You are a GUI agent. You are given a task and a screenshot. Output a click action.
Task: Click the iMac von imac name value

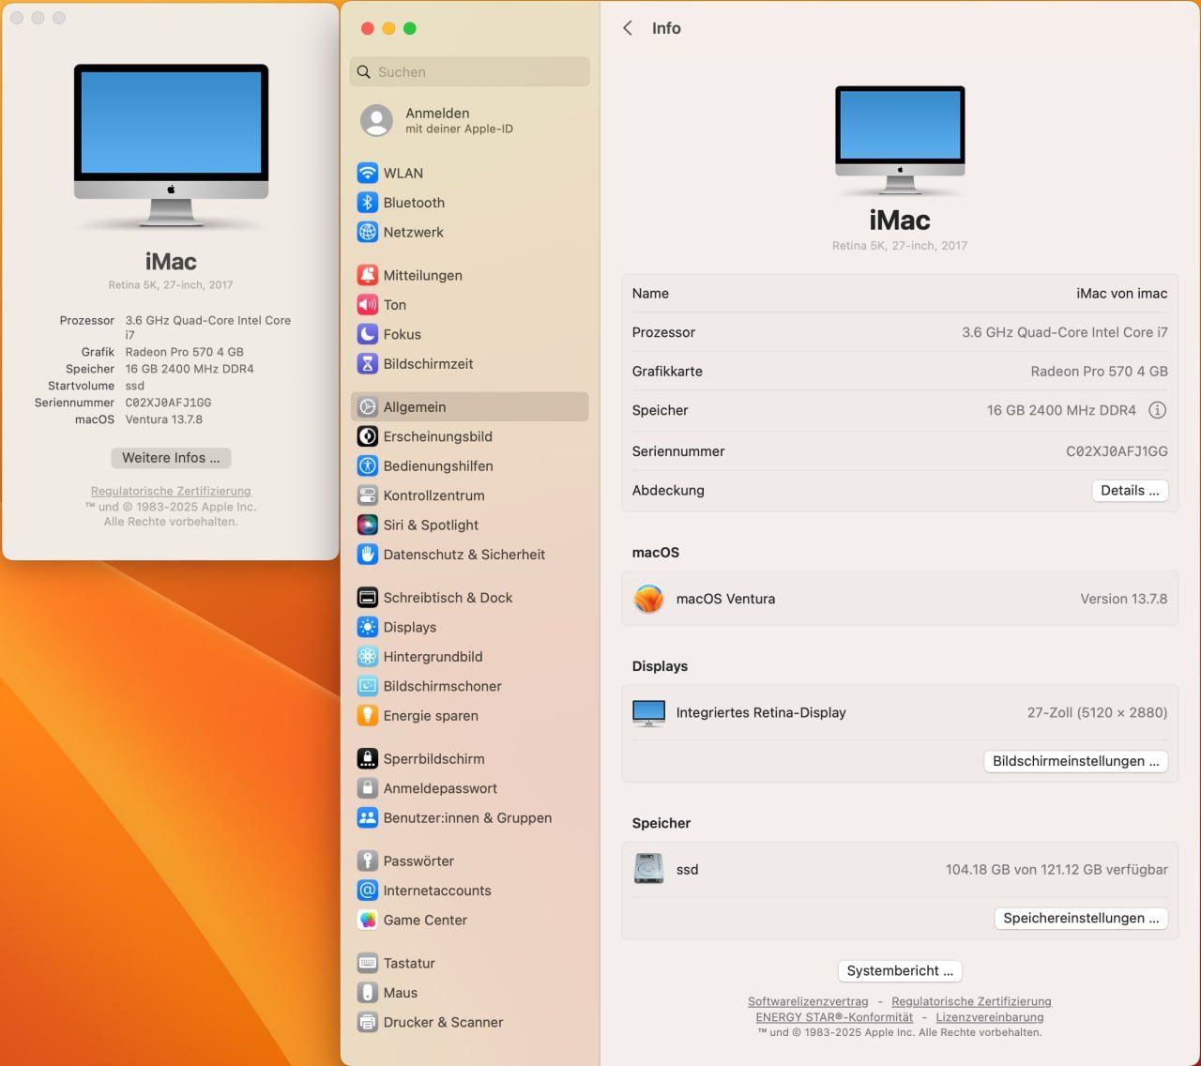coord(1121,294)
